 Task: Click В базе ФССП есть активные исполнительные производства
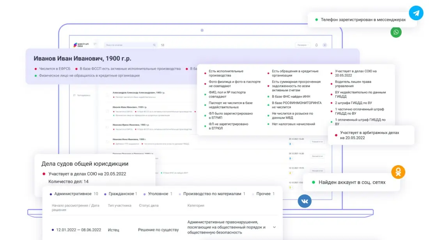130,69
